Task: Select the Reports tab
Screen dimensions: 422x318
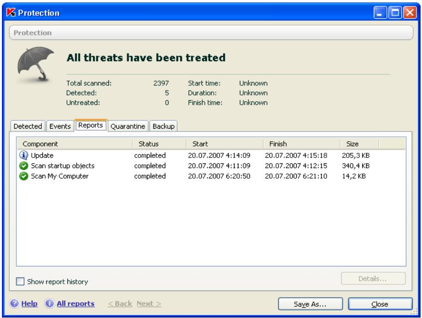Action: 91,125
